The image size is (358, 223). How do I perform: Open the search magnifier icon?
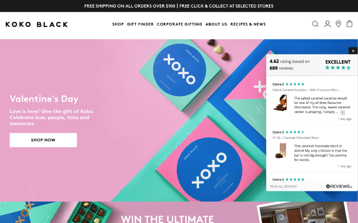pos(315,24)
